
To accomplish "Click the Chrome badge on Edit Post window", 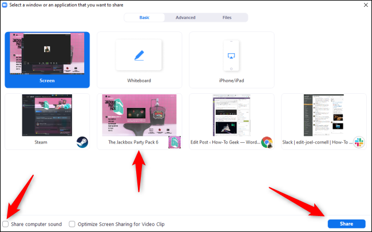I will click(266, 142).
